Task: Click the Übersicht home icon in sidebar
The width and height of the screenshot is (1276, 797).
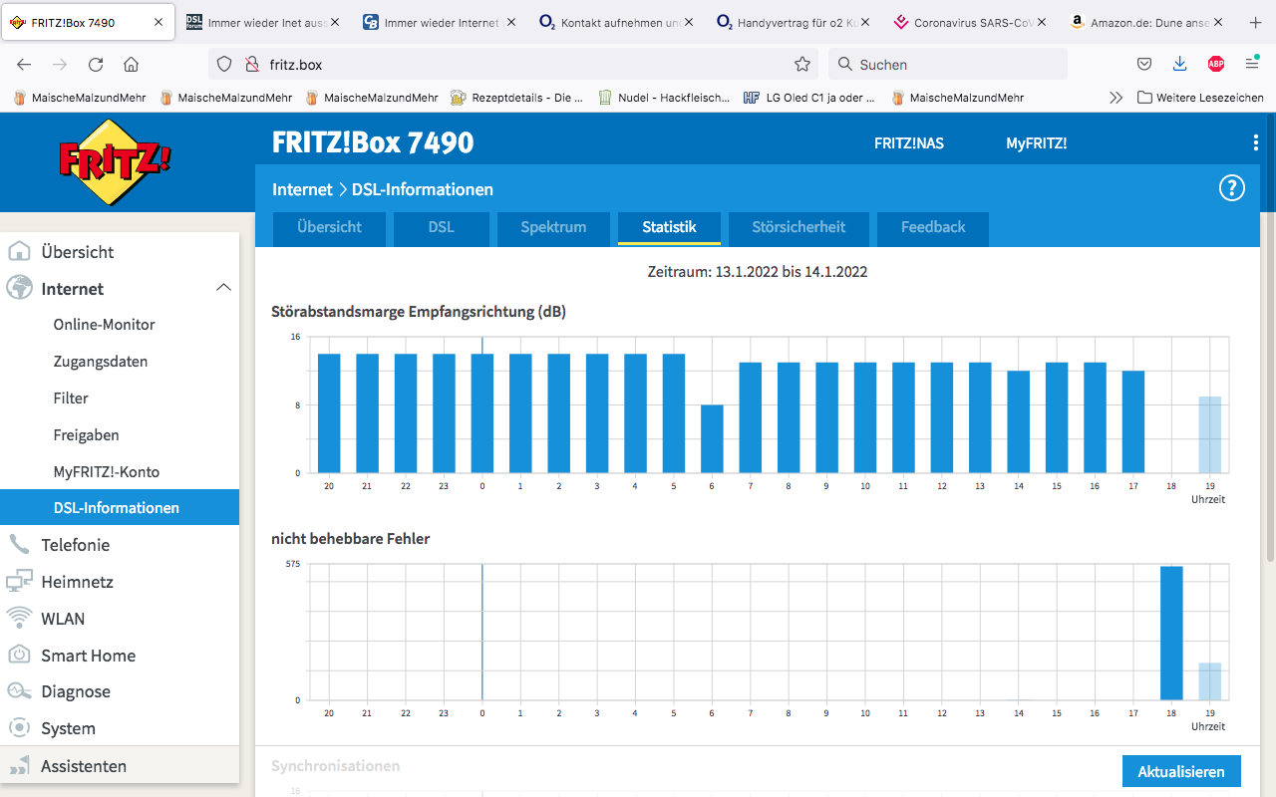Action: 19,252
